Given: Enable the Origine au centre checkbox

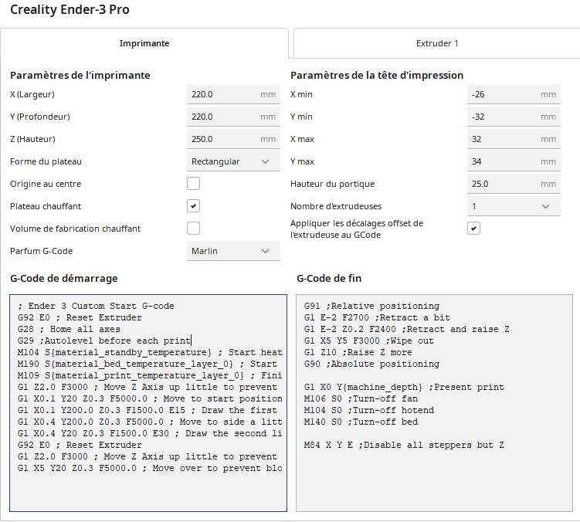Looking at the screenshot, I should coord(193,184).
